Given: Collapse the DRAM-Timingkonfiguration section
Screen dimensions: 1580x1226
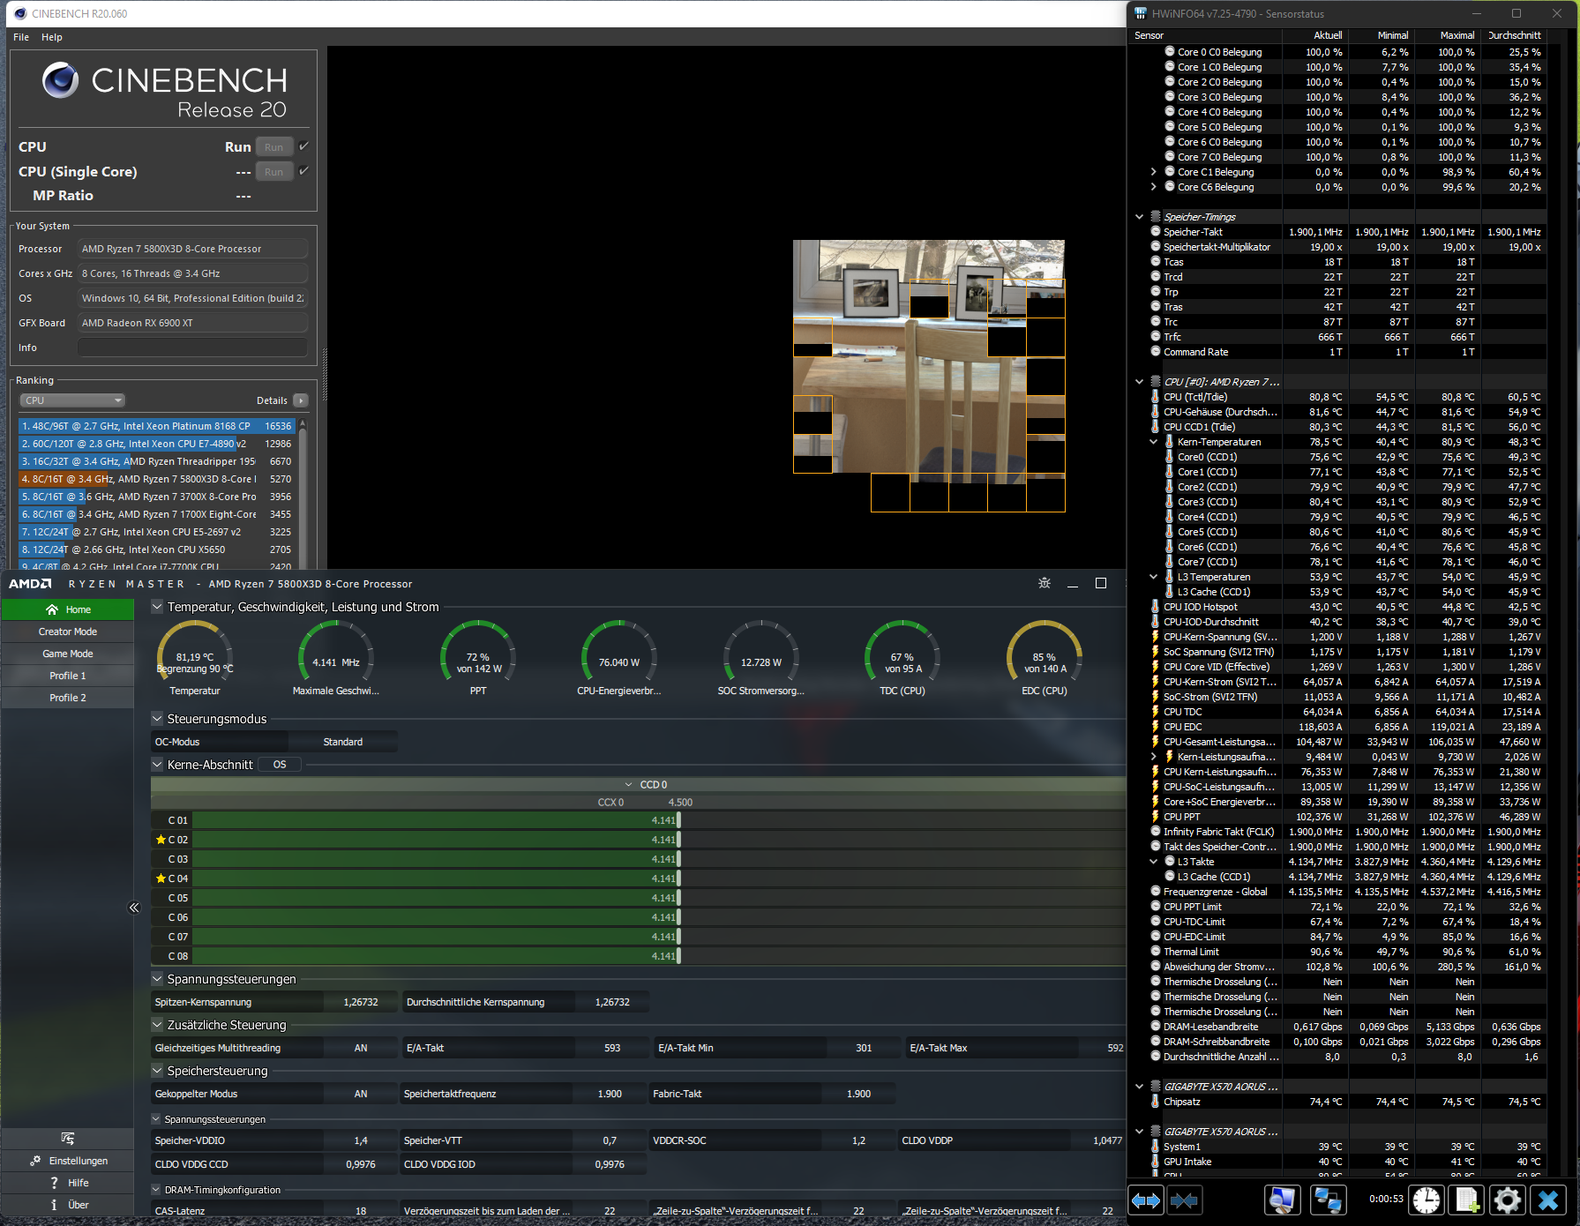Looking at the screenshot, I should pyautogui.click(x=157, y=1190).
